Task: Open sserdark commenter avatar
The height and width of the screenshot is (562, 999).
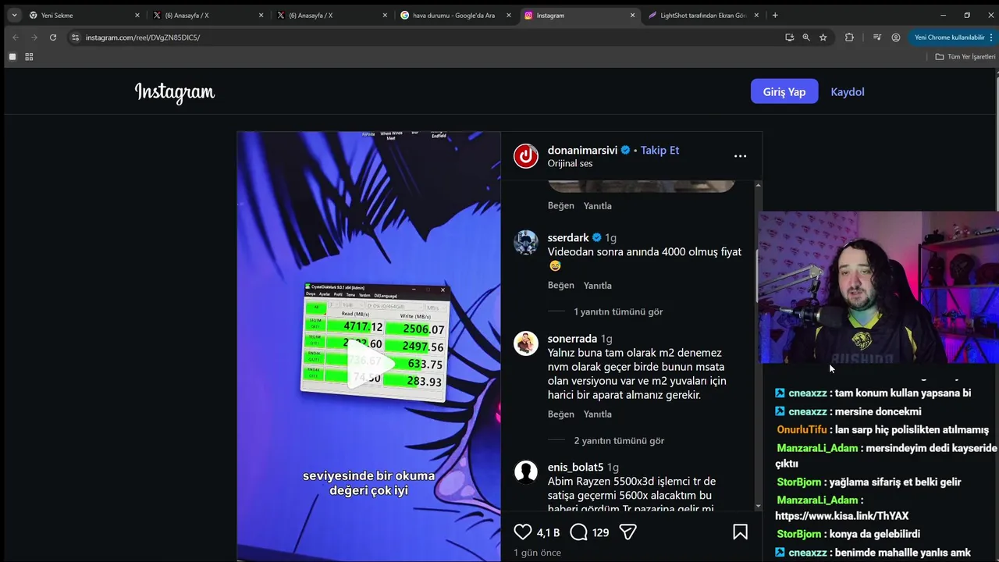Action: (526, 242)
